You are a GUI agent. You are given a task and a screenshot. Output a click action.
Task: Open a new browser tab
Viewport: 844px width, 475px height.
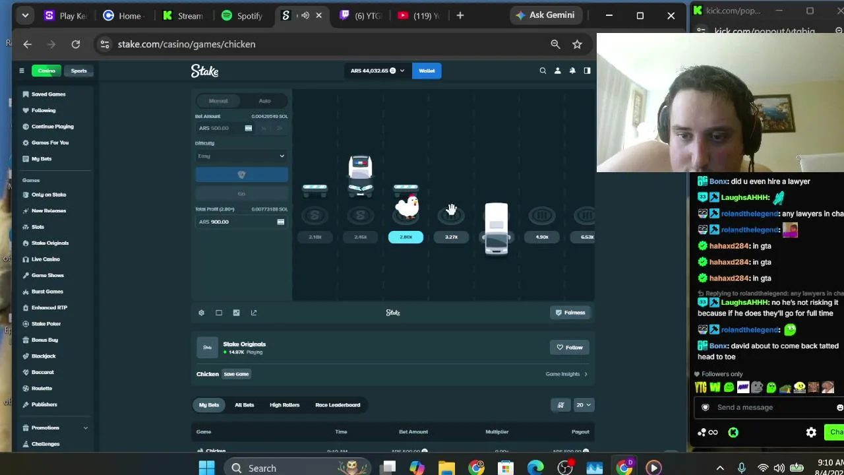460,15
